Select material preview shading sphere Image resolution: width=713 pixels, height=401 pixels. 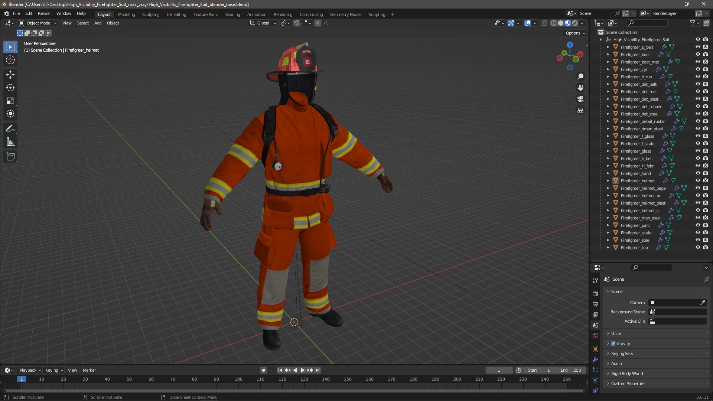coord(568,23)
